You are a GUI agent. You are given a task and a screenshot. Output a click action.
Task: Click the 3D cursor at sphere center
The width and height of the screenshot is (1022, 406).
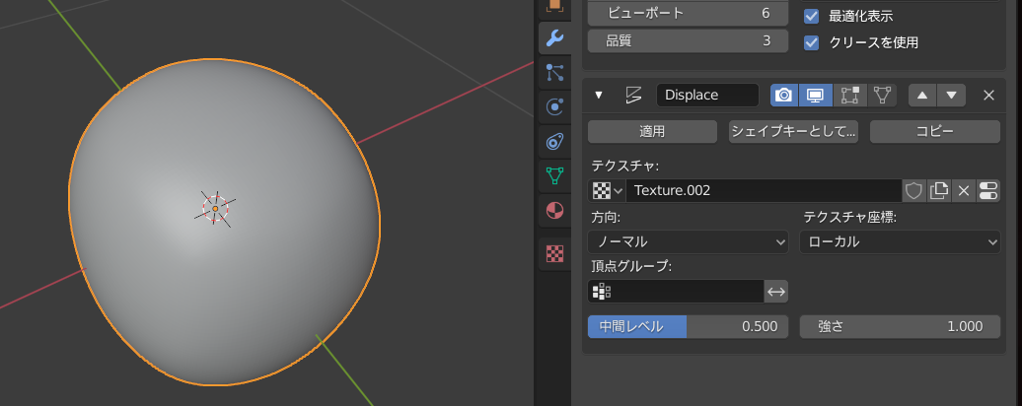[215, 208]
